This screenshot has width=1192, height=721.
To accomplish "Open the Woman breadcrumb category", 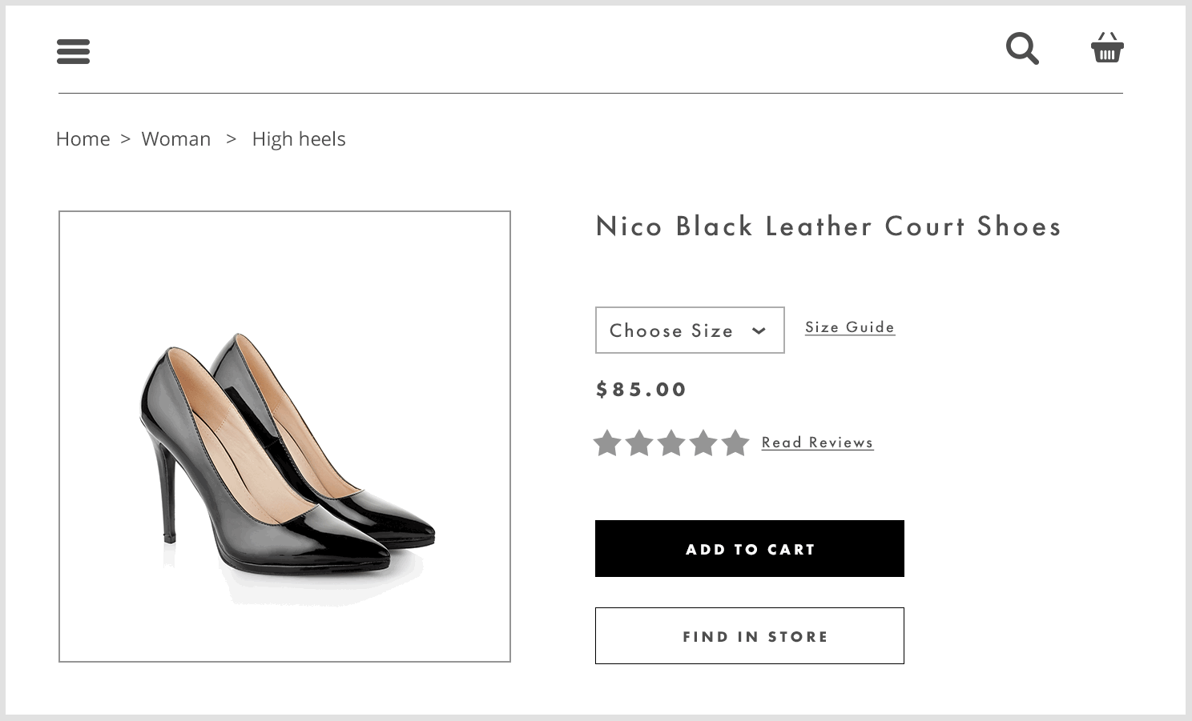I will (176, 138).
